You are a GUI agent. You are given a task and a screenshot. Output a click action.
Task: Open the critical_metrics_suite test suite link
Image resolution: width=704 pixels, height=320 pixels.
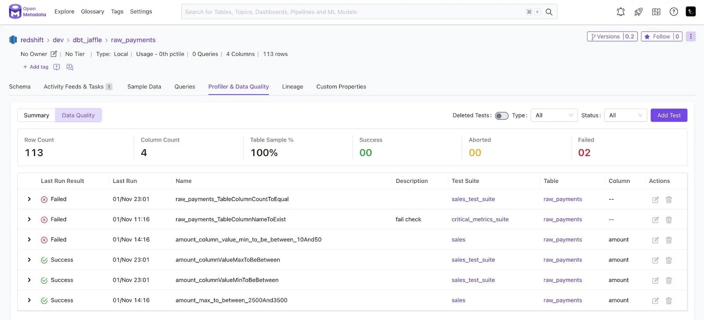(480, 219)
